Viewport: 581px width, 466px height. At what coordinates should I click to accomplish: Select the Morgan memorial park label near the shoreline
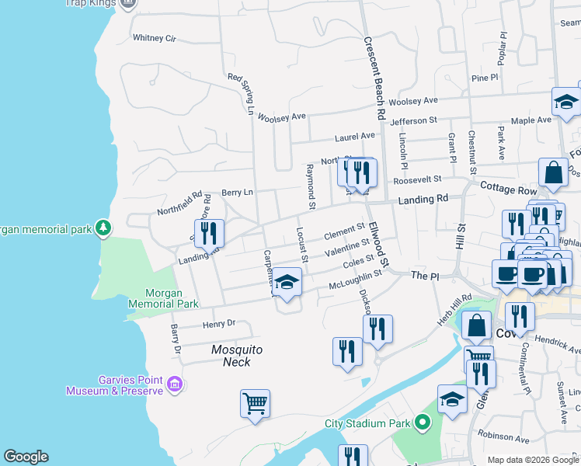tap(46, 230)
